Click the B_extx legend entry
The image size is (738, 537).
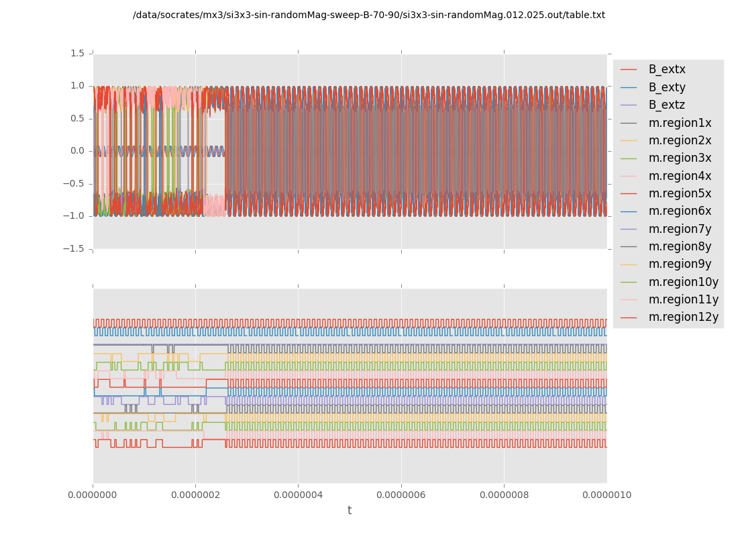tap(667, 70)
